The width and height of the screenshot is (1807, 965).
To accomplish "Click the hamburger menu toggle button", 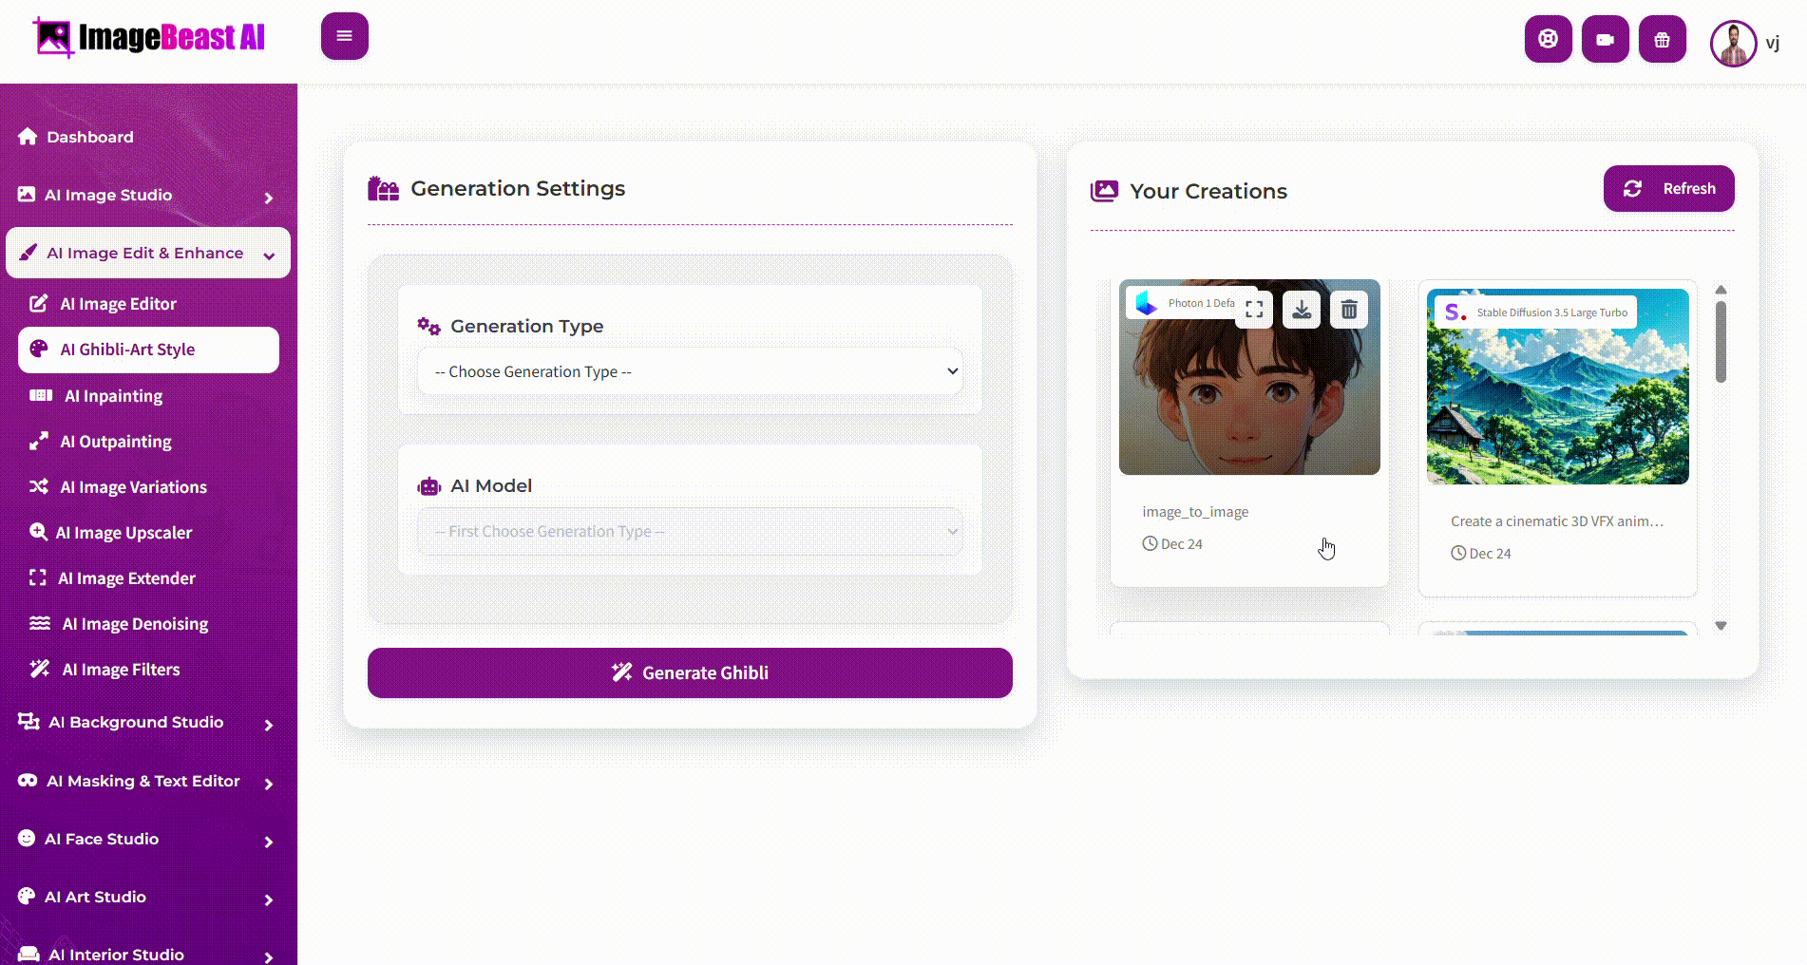I will point(344,36).
